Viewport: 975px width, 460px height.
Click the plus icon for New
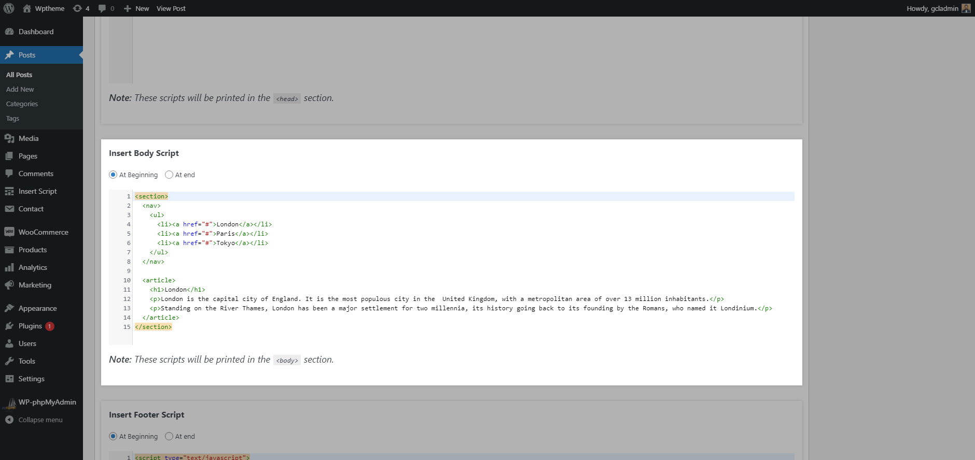(x=128, y=8)
